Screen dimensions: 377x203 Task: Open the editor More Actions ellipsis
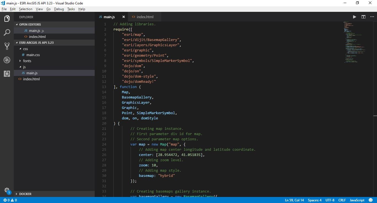coord(372,17)
